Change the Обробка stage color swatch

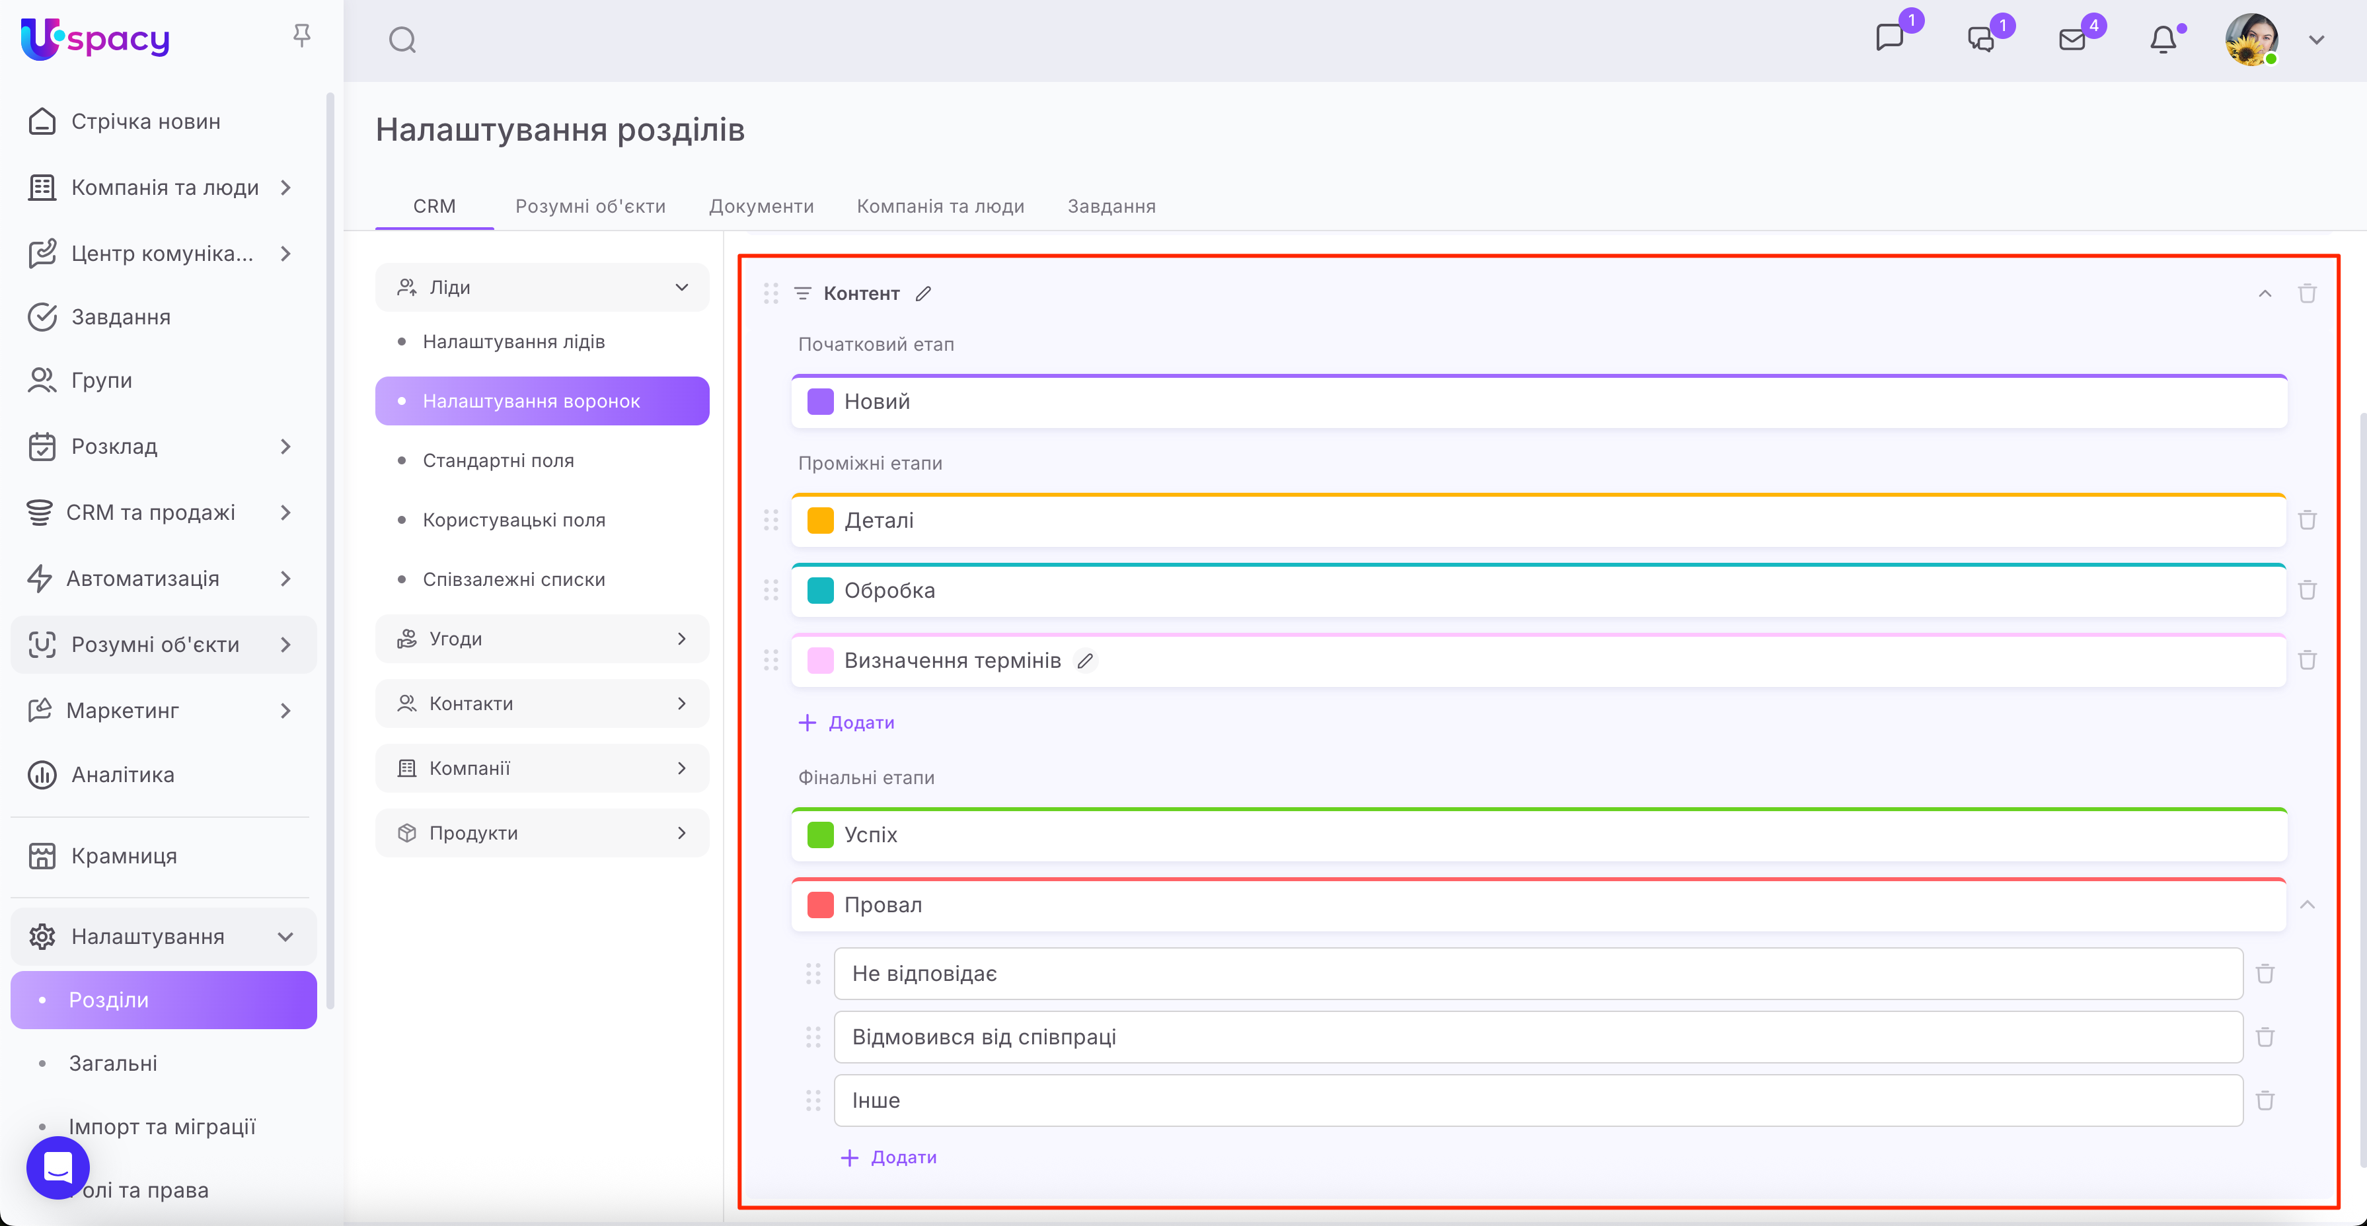click(819, 591)
